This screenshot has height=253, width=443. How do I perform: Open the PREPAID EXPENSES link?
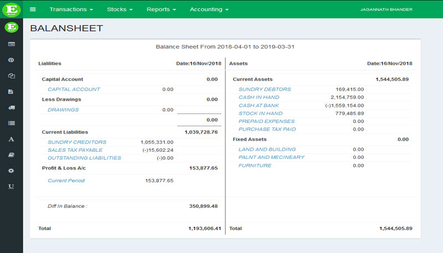coord(266,121)
